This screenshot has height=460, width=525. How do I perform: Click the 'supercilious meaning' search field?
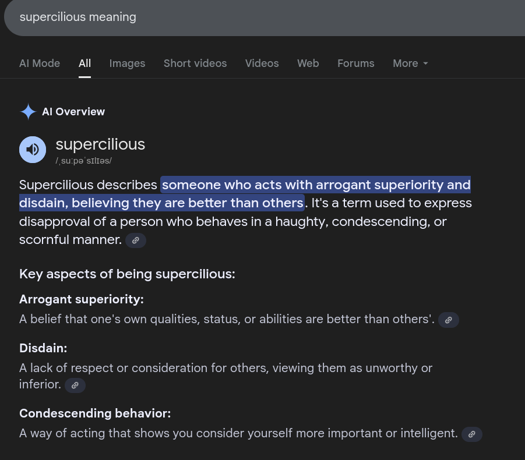(x=265, y=17)
